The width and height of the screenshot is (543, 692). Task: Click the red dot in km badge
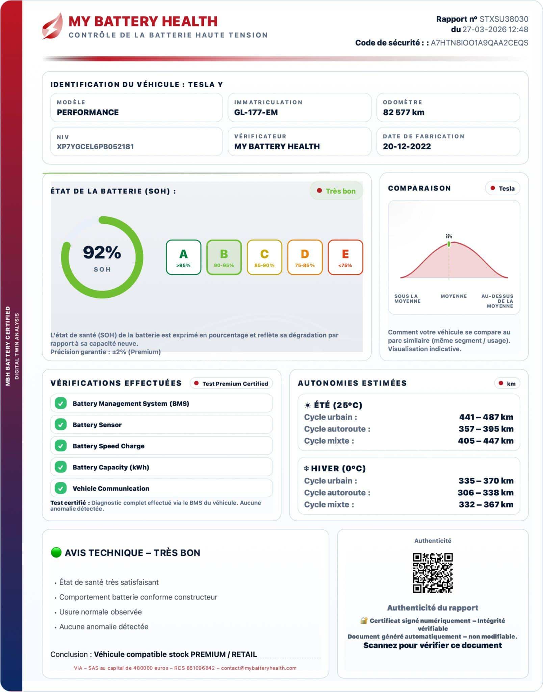(500, 383)
